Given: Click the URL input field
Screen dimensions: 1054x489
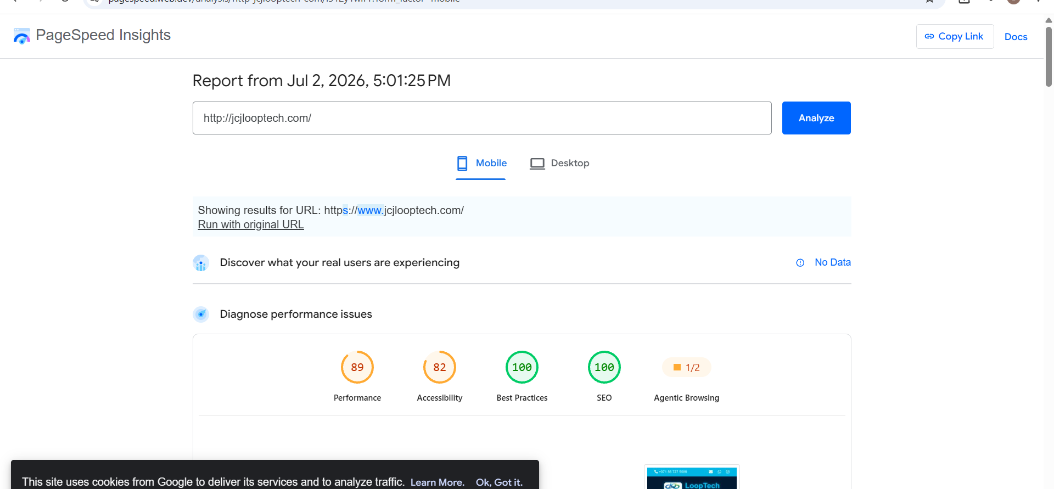Looking at the screenshot, I should (x=482, y=118).
